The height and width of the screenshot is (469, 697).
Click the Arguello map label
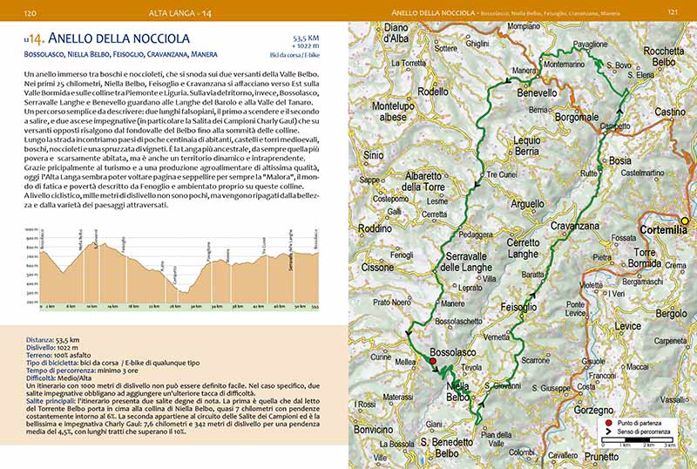tap(528, 204)
